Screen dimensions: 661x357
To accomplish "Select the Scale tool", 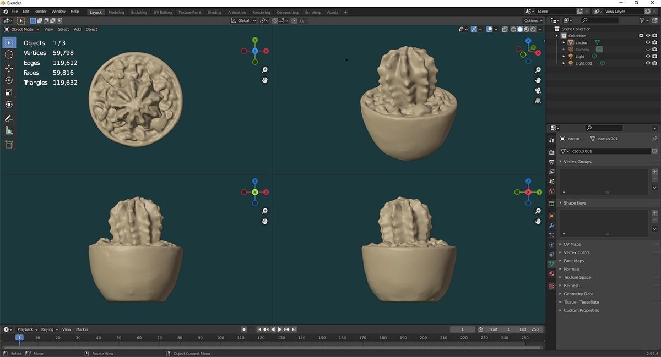I will (x=9, y=92).
